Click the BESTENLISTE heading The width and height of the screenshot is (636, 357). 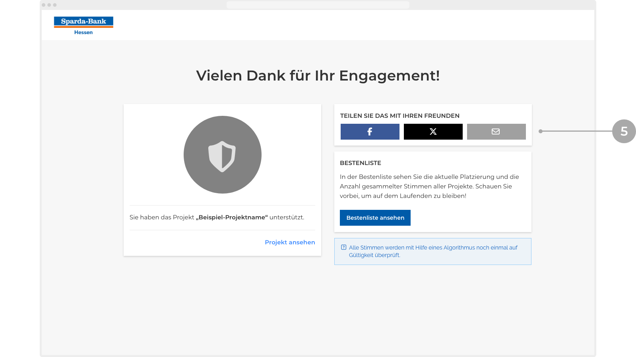pos(361,163)
